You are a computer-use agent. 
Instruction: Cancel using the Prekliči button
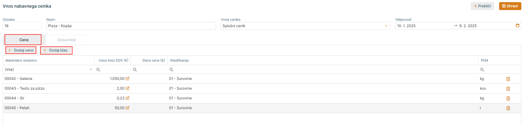tap(482, 6)
